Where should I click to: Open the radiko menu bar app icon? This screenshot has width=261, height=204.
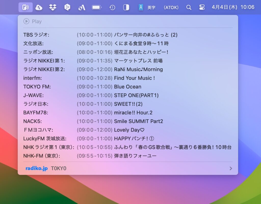[x=25, y=7]
